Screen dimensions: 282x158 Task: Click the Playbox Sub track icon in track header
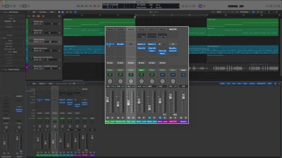31,32
